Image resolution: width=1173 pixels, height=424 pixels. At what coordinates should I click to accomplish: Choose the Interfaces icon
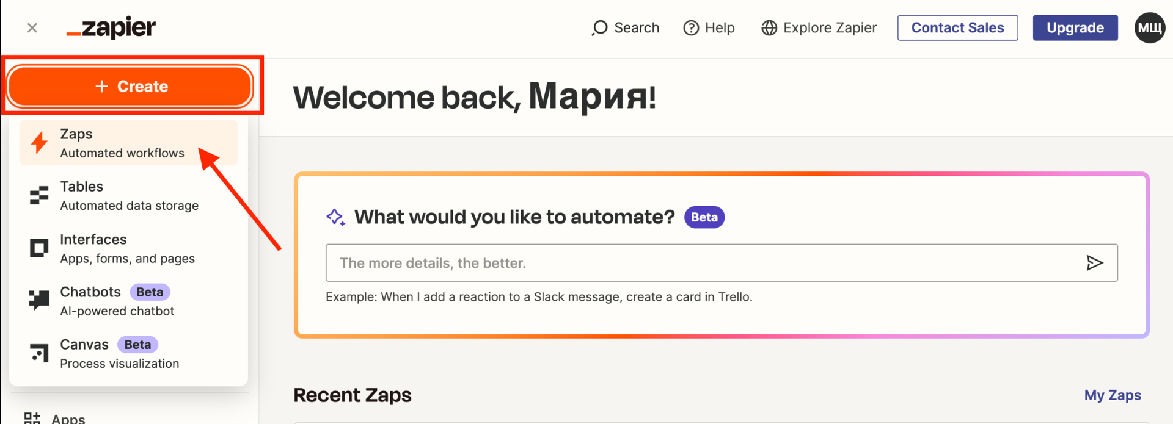pos(39,248)
